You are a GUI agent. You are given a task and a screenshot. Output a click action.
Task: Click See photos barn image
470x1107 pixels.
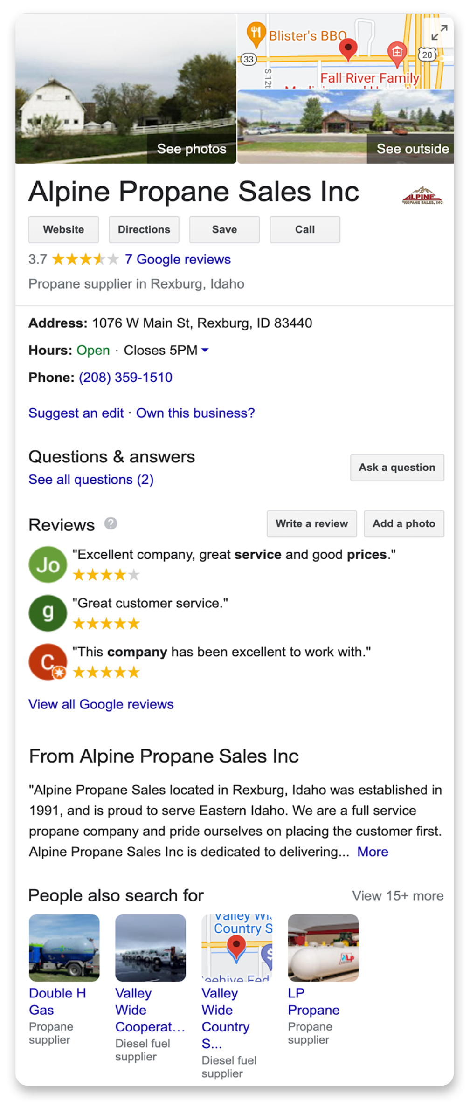[x=126, y=89]
